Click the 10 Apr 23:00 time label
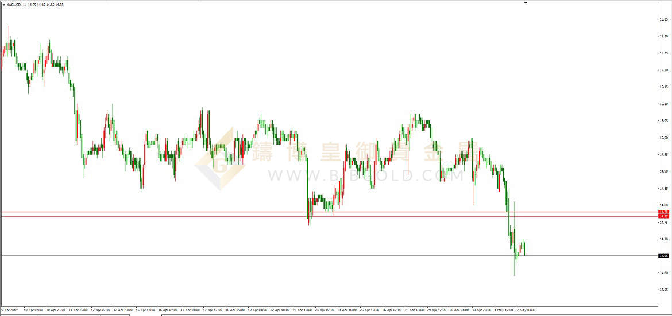The image size is (672, 316). coord(55,309)
